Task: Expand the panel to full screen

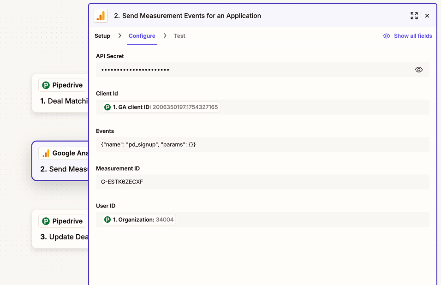Action: tap(414, 16)
